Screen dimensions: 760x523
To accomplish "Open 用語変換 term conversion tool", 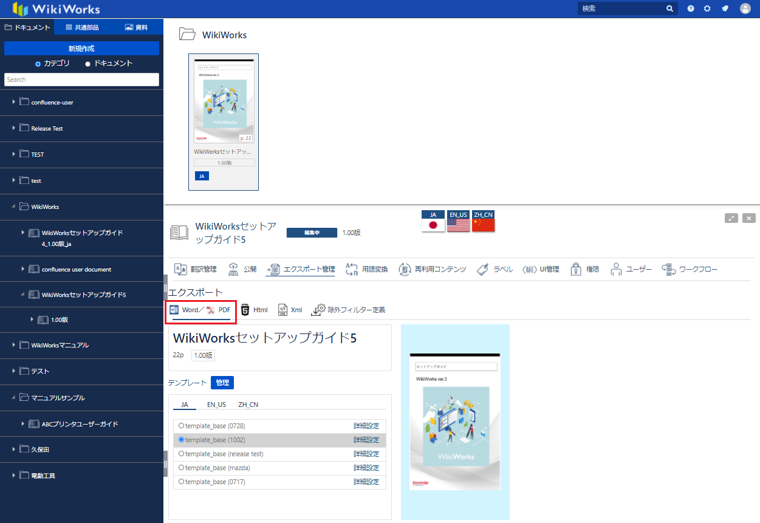I will coord(352,269).
